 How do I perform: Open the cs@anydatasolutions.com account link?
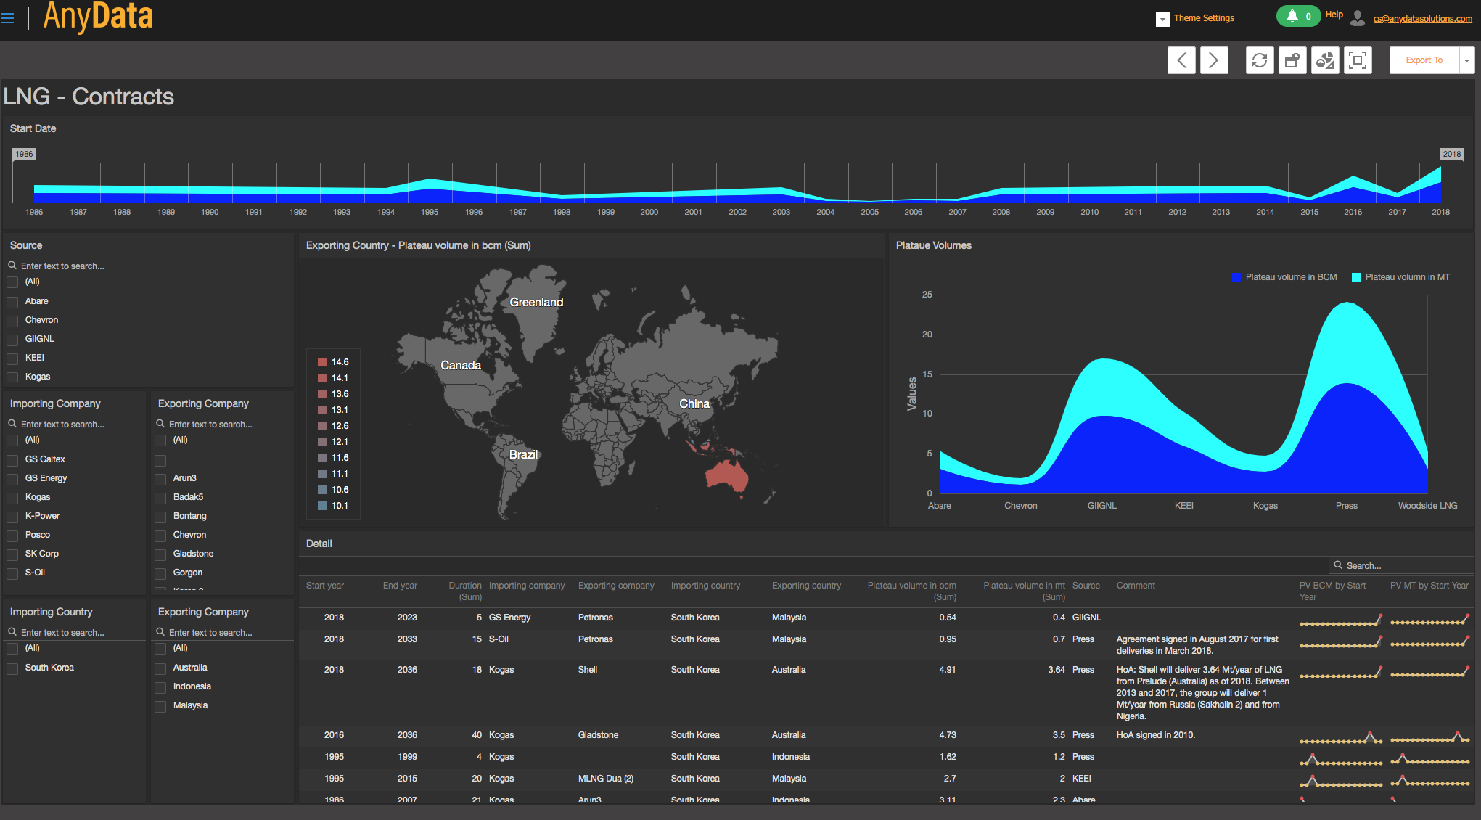[x=1422, y=19]
